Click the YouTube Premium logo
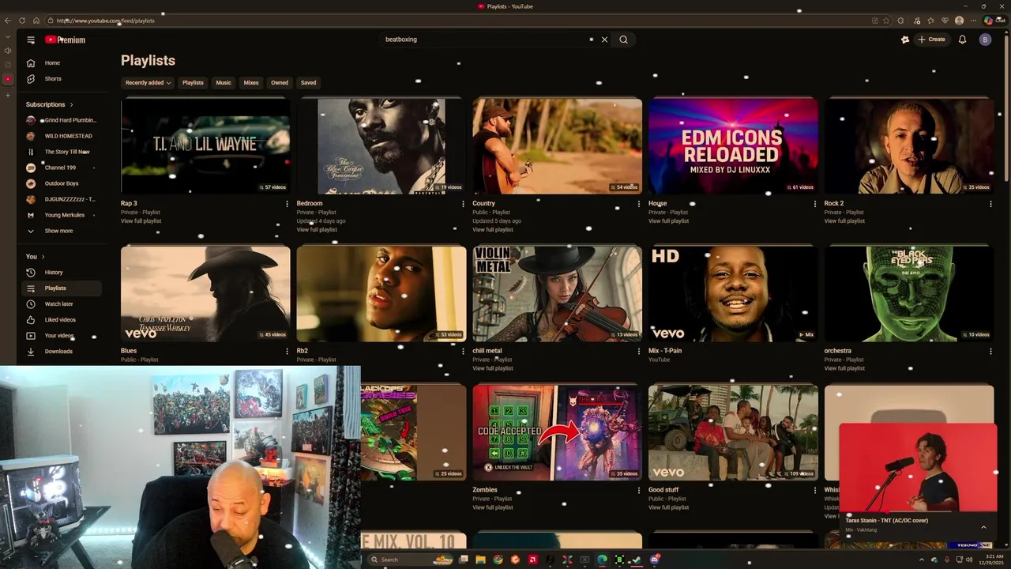This screenshot has width=1011, height=569. coord(65,40)
